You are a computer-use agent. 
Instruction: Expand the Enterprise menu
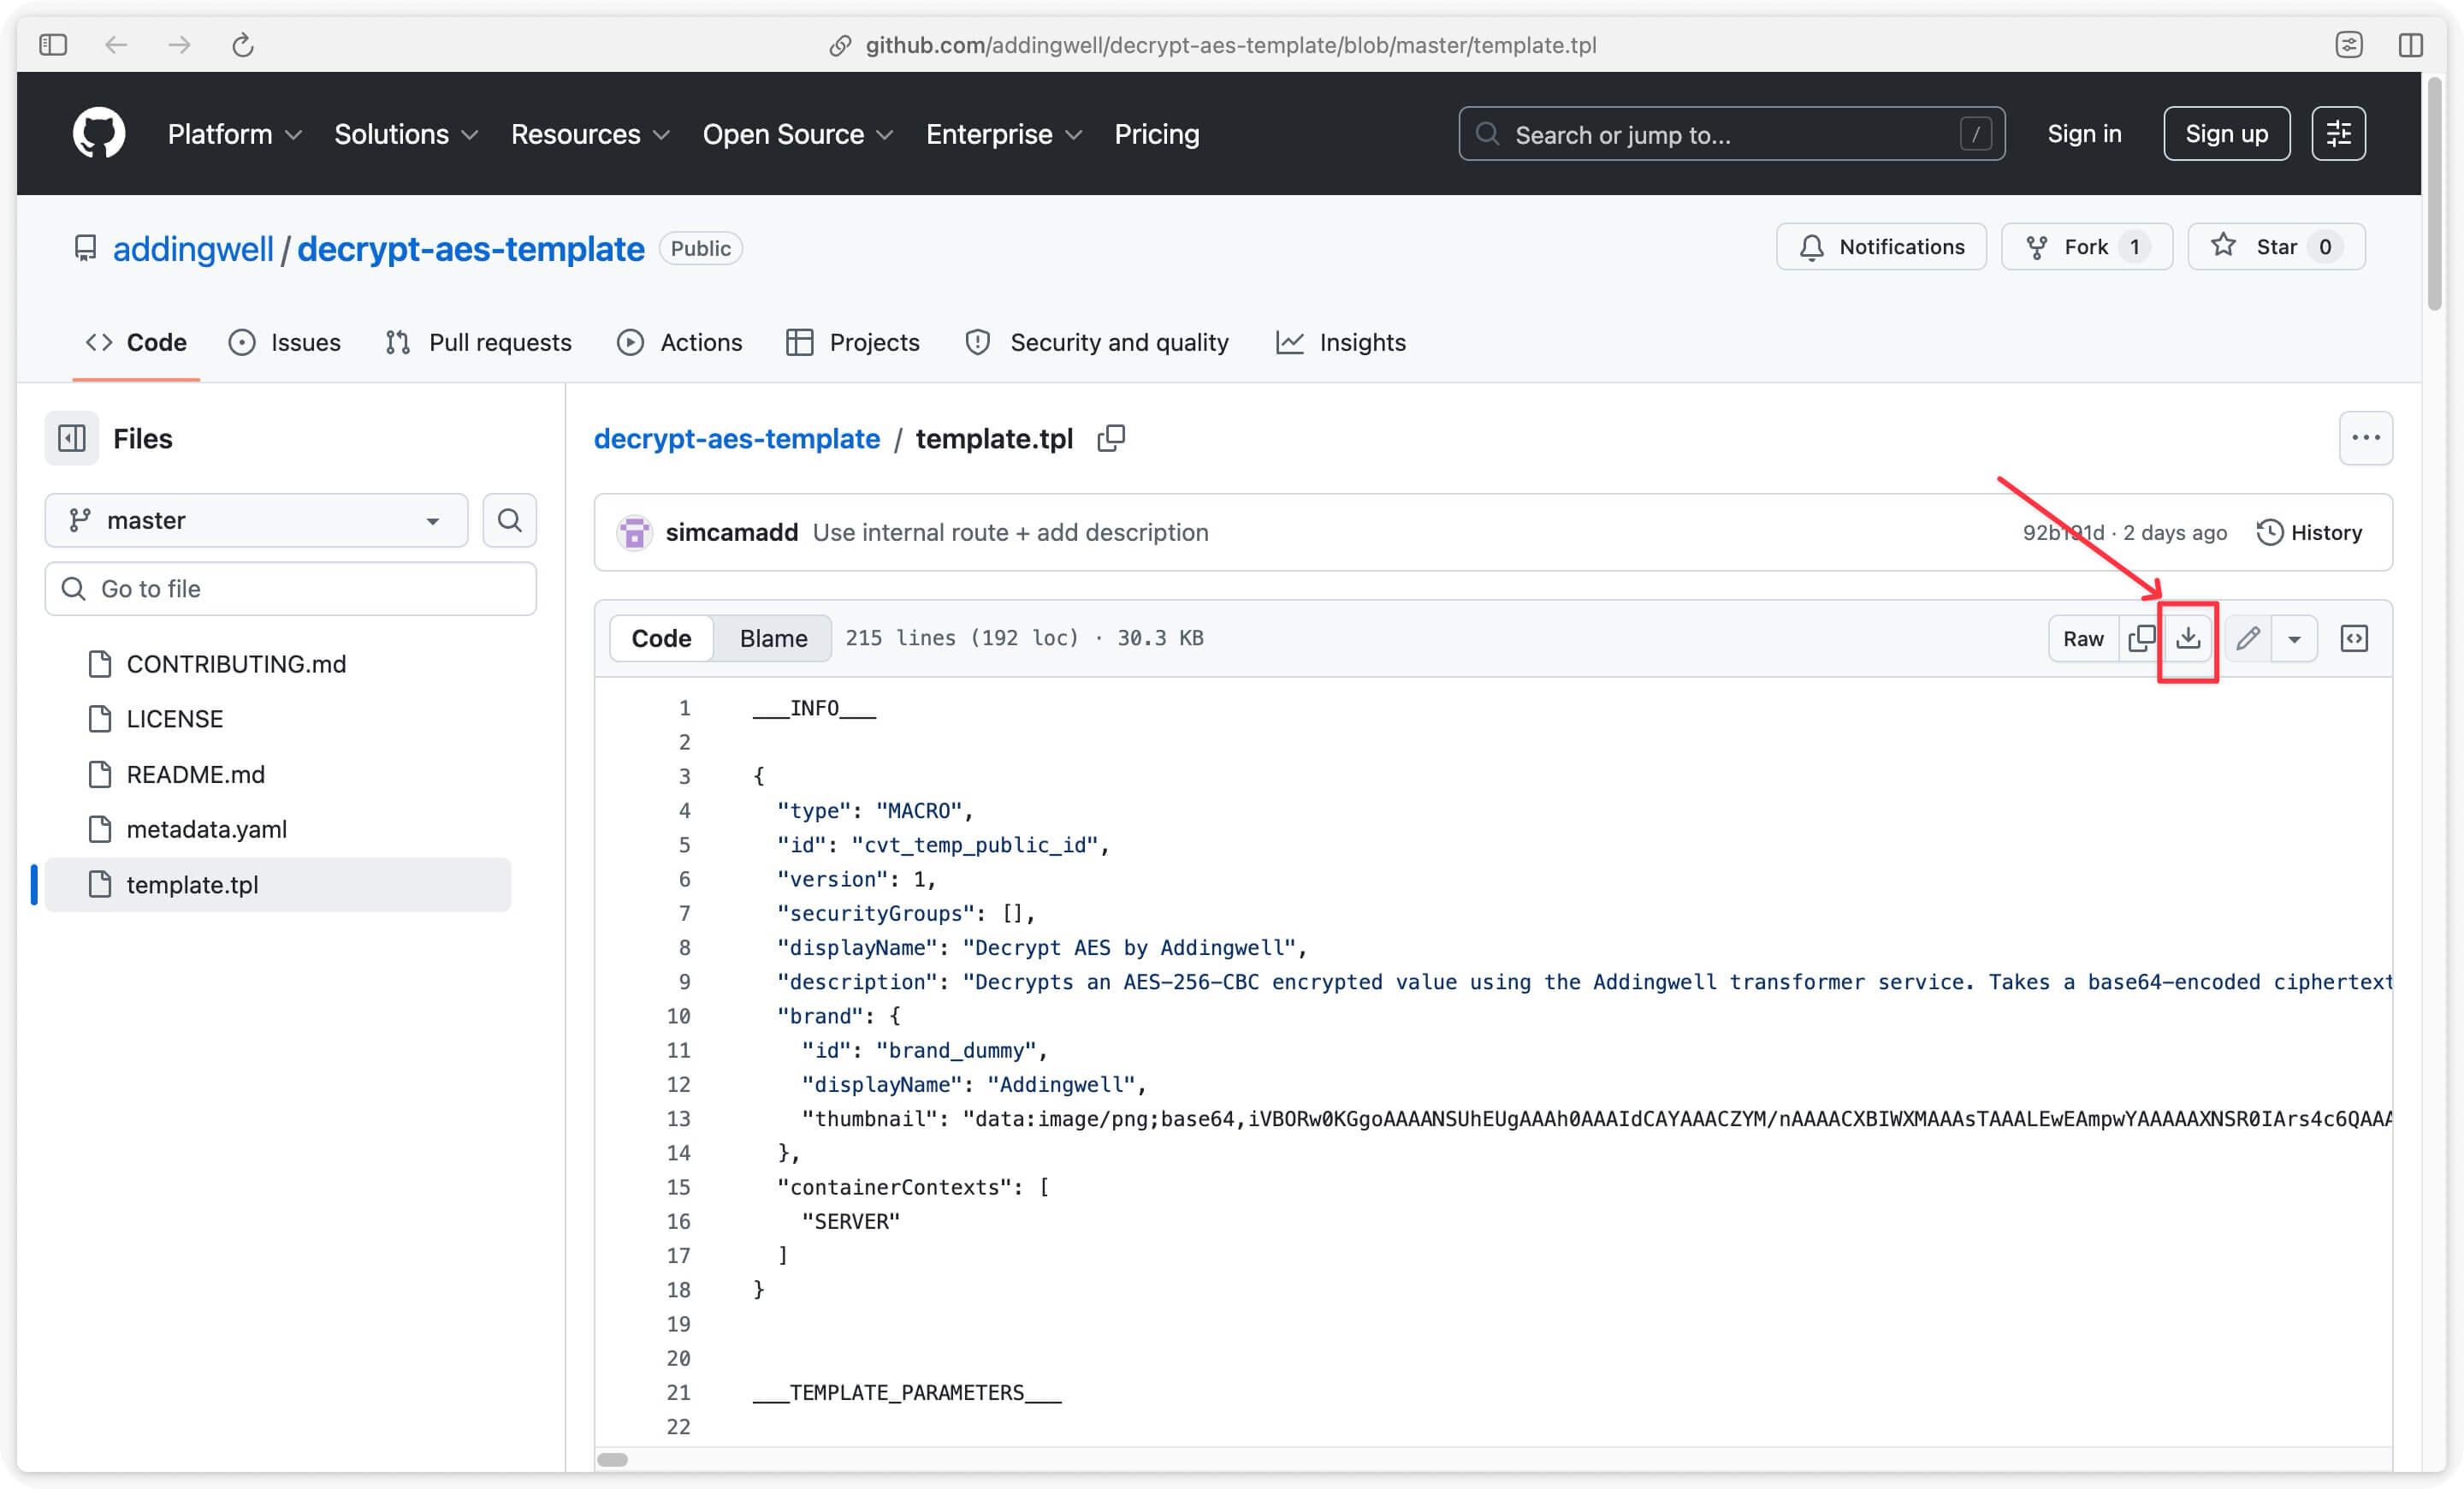(x=1004, y=134)
